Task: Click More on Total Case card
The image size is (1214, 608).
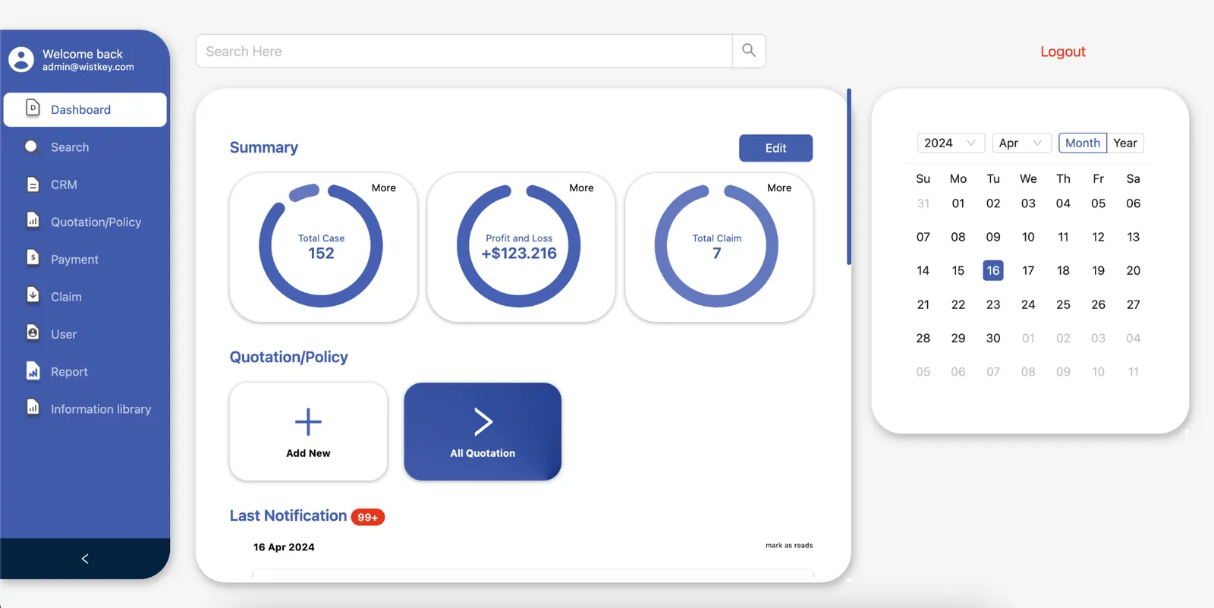Action: coord(383,187)
